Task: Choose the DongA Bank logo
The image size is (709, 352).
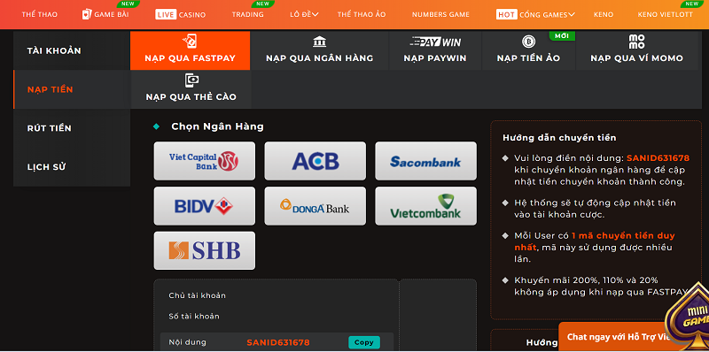Action: (x=316, y=206)
